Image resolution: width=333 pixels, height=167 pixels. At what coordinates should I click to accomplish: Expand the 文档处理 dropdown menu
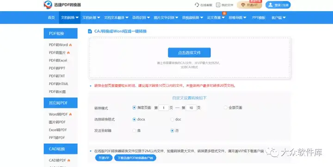pyautogui.click(x=91, y=18)
